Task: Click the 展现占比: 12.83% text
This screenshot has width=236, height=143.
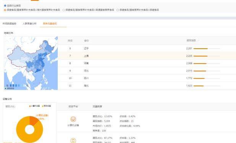Action: [102, 116]
